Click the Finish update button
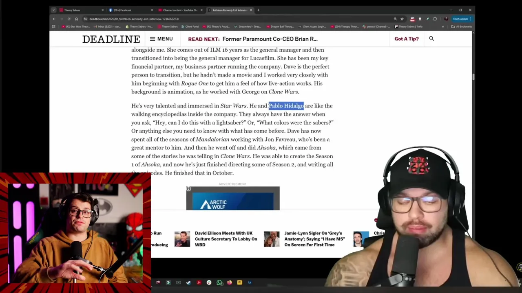522x293 pixels. tap(460, 19)
